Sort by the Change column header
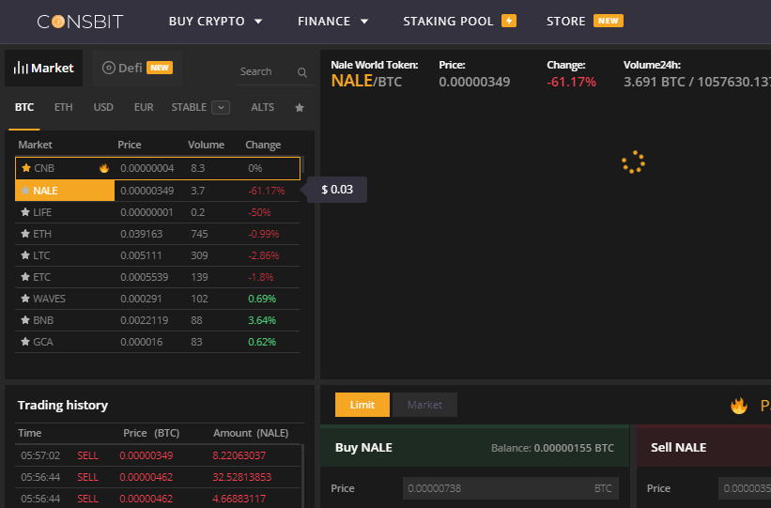The image size is (771, 508). coord(263,145)
